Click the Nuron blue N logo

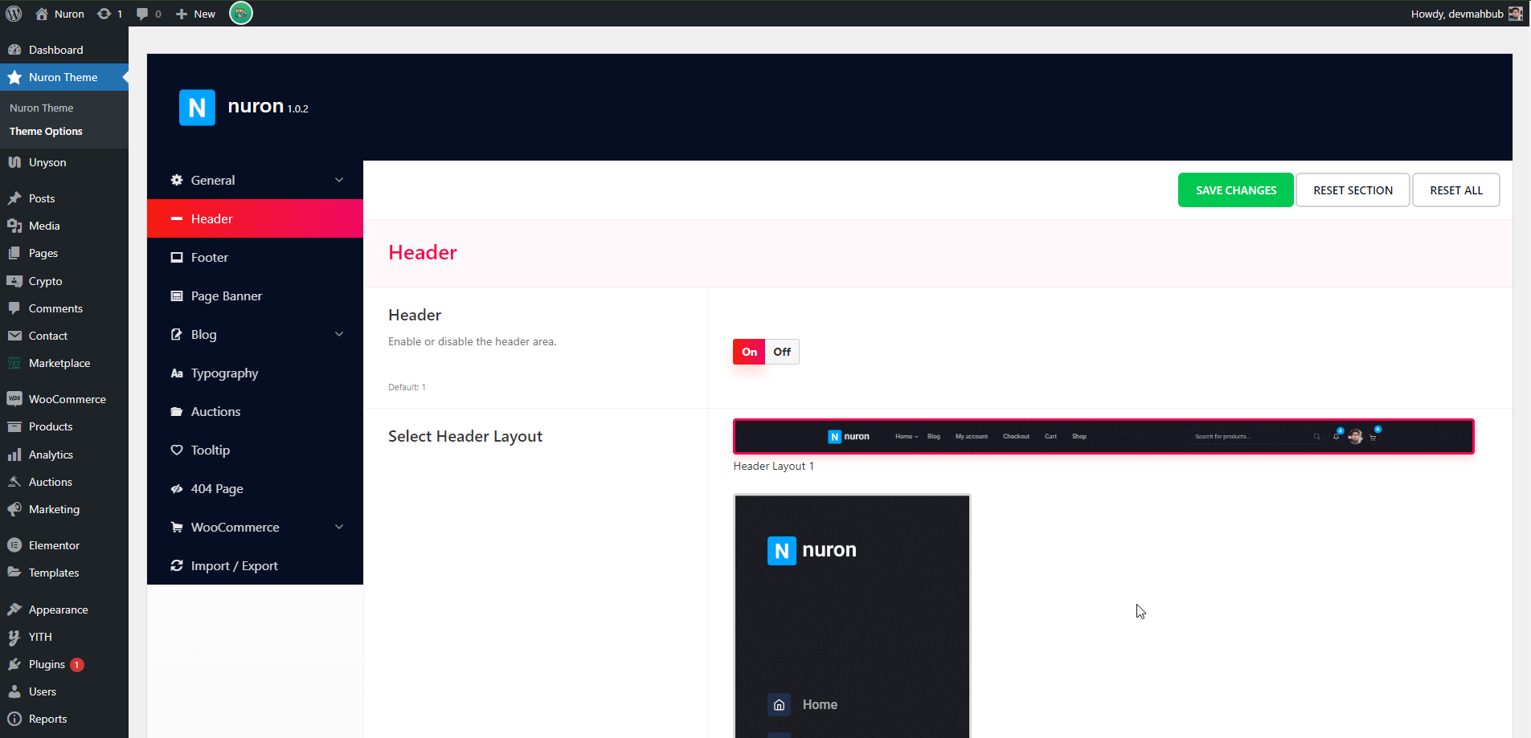[x=197, y=108]
